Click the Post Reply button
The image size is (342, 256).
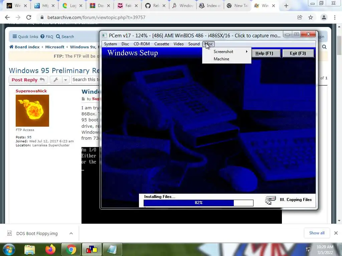28,80
